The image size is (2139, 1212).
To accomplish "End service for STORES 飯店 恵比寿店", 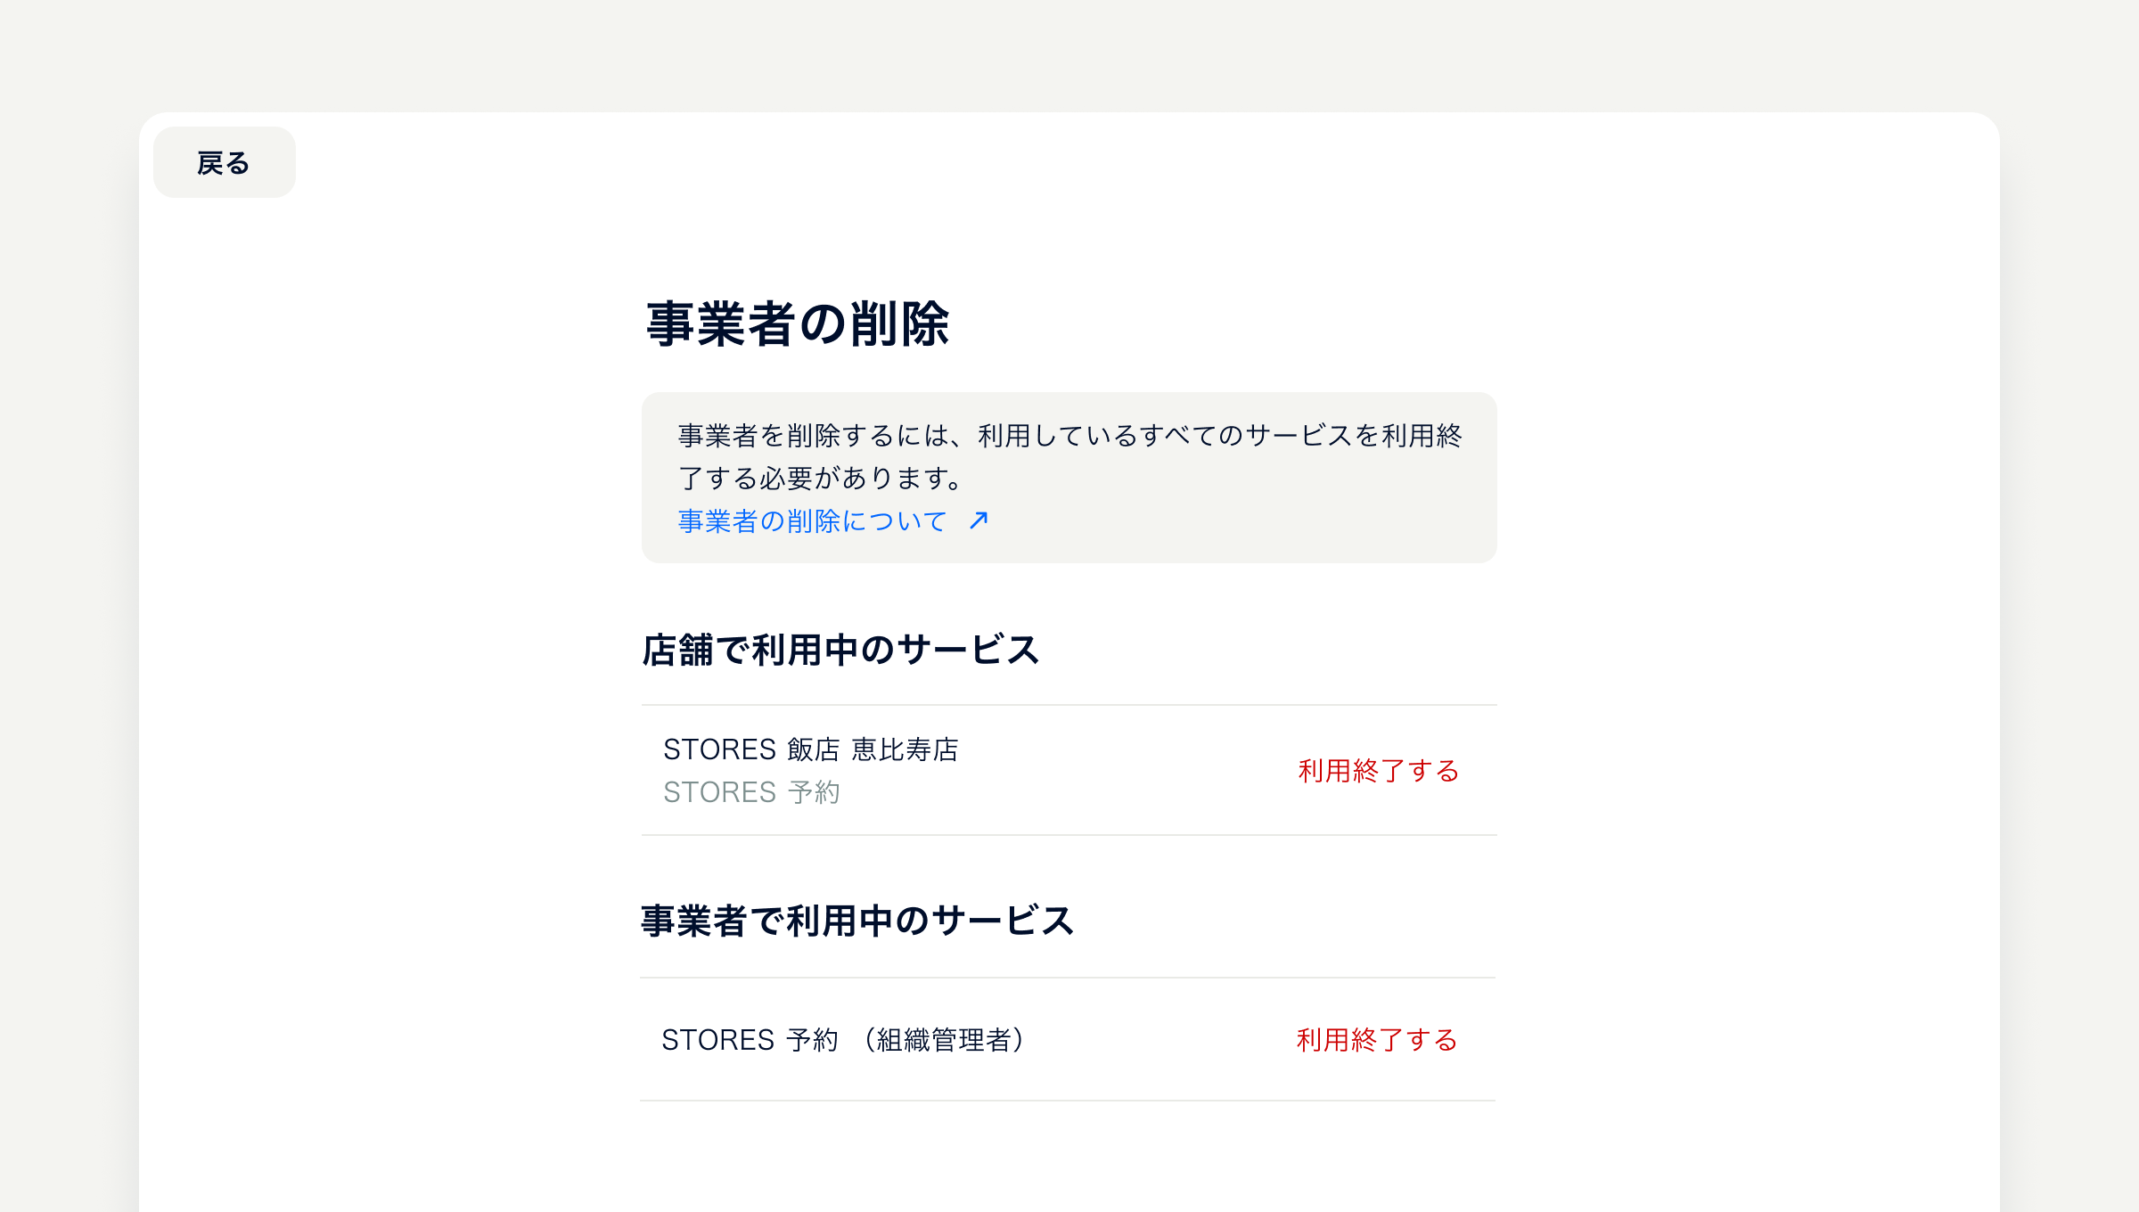I will (x=1378, y=770).
